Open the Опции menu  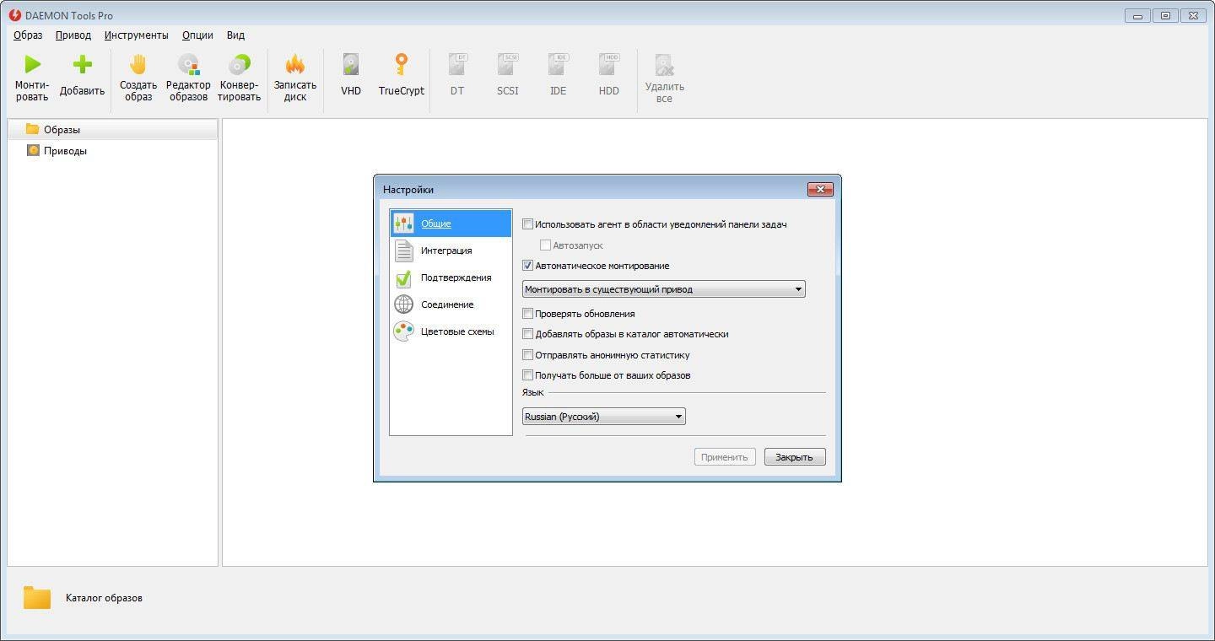click(x=197, y=35)
